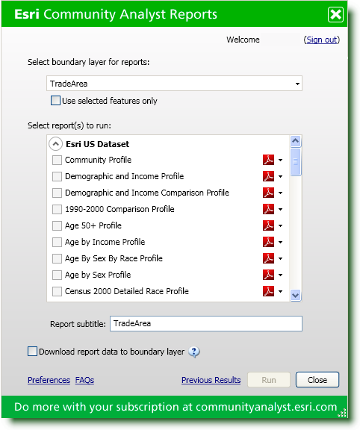The height and width of the screenshot is (430, 360).
Task: Check the Age by Sex Profile report
Action: tap(57, 275)
